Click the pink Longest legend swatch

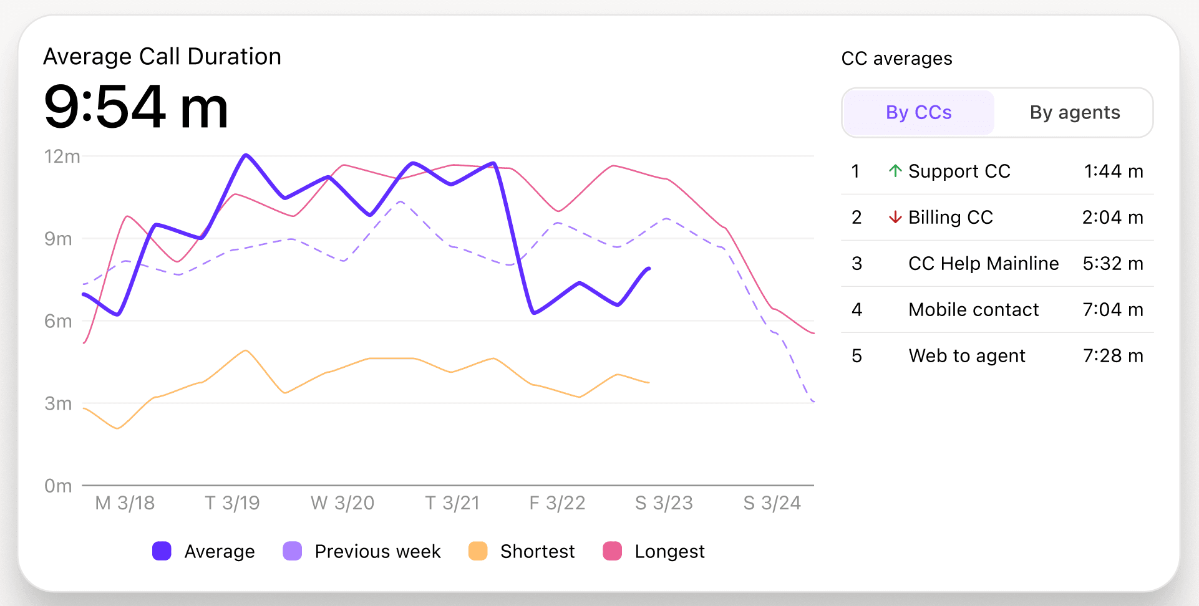pyautogui.click(x=613, y=551)
